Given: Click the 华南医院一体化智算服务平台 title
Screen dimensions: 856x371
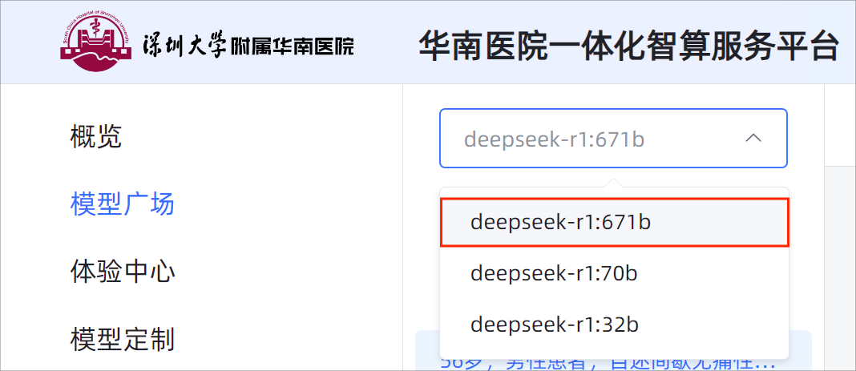Looking at the screenshot, I should (628, 46).
